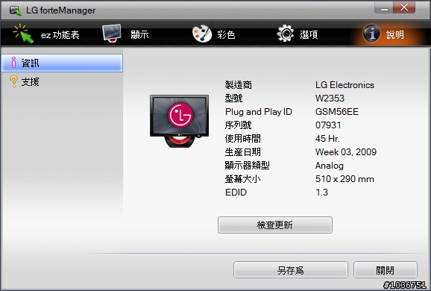Click the 另存為 button

[291, 270]
